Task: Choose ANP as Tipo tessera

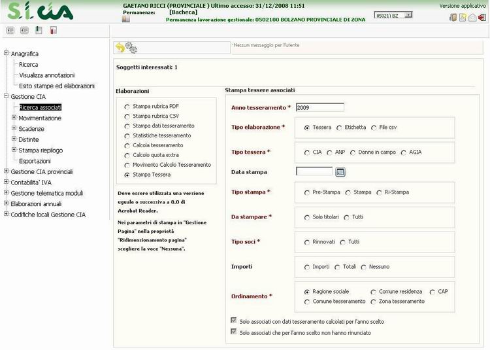Action: pyautogui.click(x=329, y=152)
